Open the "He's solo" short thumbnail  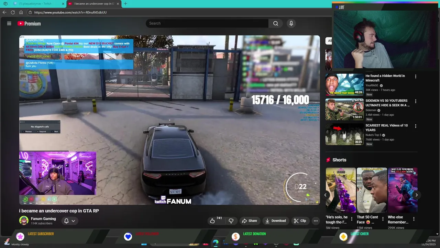click(341, 190)
